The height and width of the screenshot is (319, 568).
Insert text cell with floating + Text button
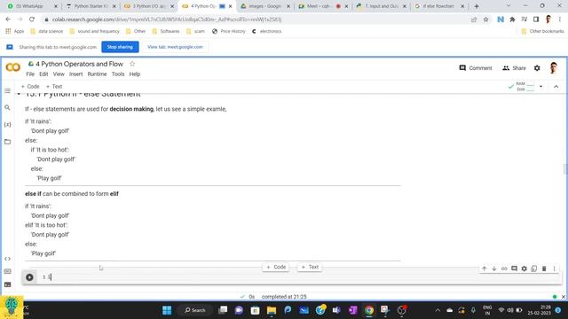point(310,267)
